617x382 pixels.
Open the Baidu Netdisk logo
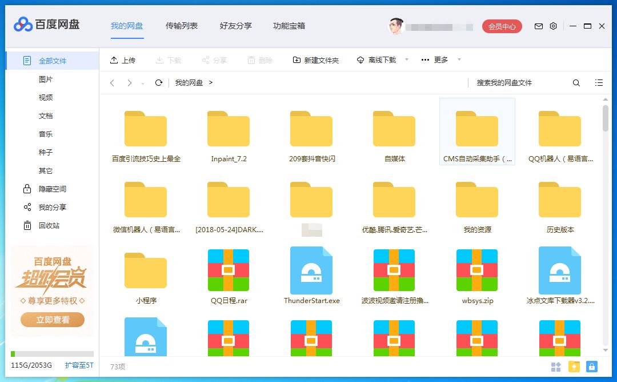point(46,25)
